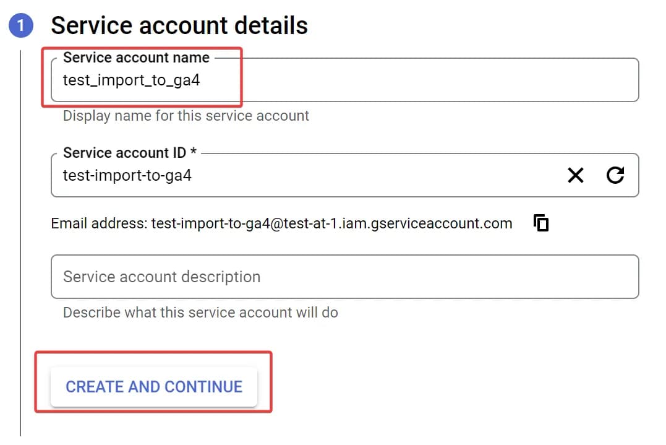This screenshot has width=666, height=445.
Task: Regenerate the service account ID via the refresh icon
Action: pos(615,175)
